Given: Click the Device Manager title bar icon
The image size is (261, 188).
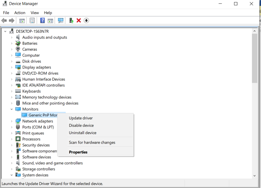Looking at the screenshot, I should pyautogui.click(x=5, y=4).
